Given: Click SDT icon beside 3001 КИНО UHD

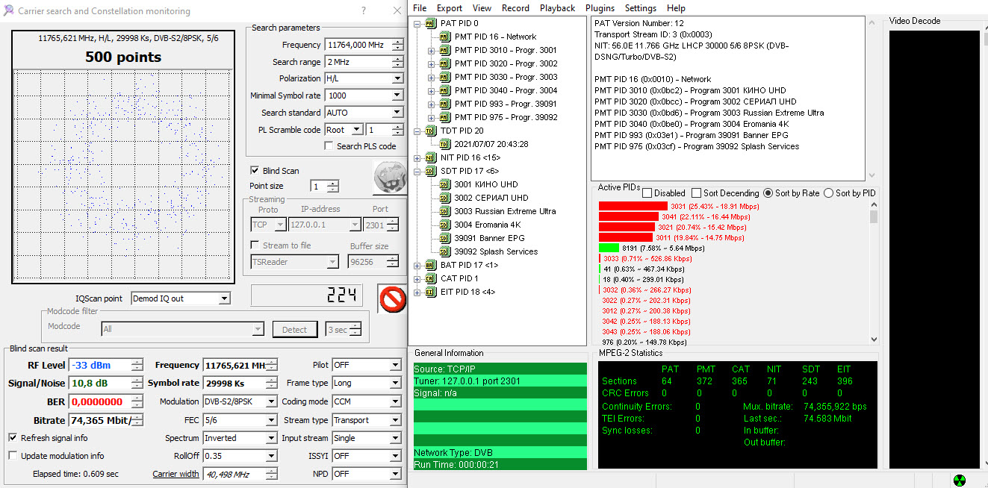Looking at the screenshot, I should click(x=445, y=184).
